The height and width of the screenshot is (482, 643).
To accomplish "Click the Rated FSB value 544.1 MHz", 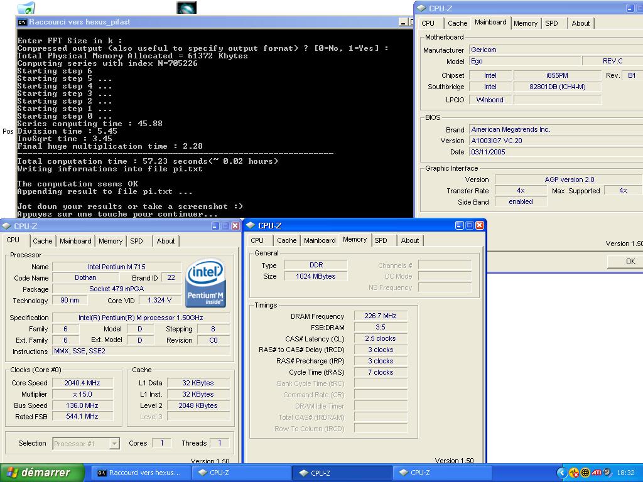I will (82, 417).
